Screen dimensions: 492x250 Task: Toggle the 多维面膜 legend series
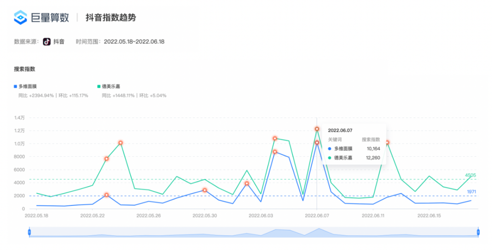(27, 86)
